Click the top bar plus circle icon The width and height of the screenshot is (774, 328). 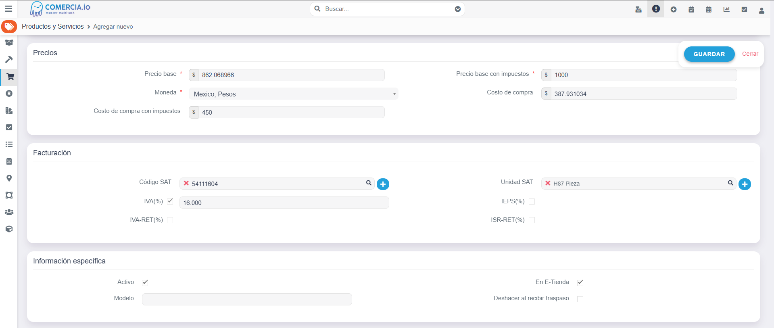coord(674,9)
